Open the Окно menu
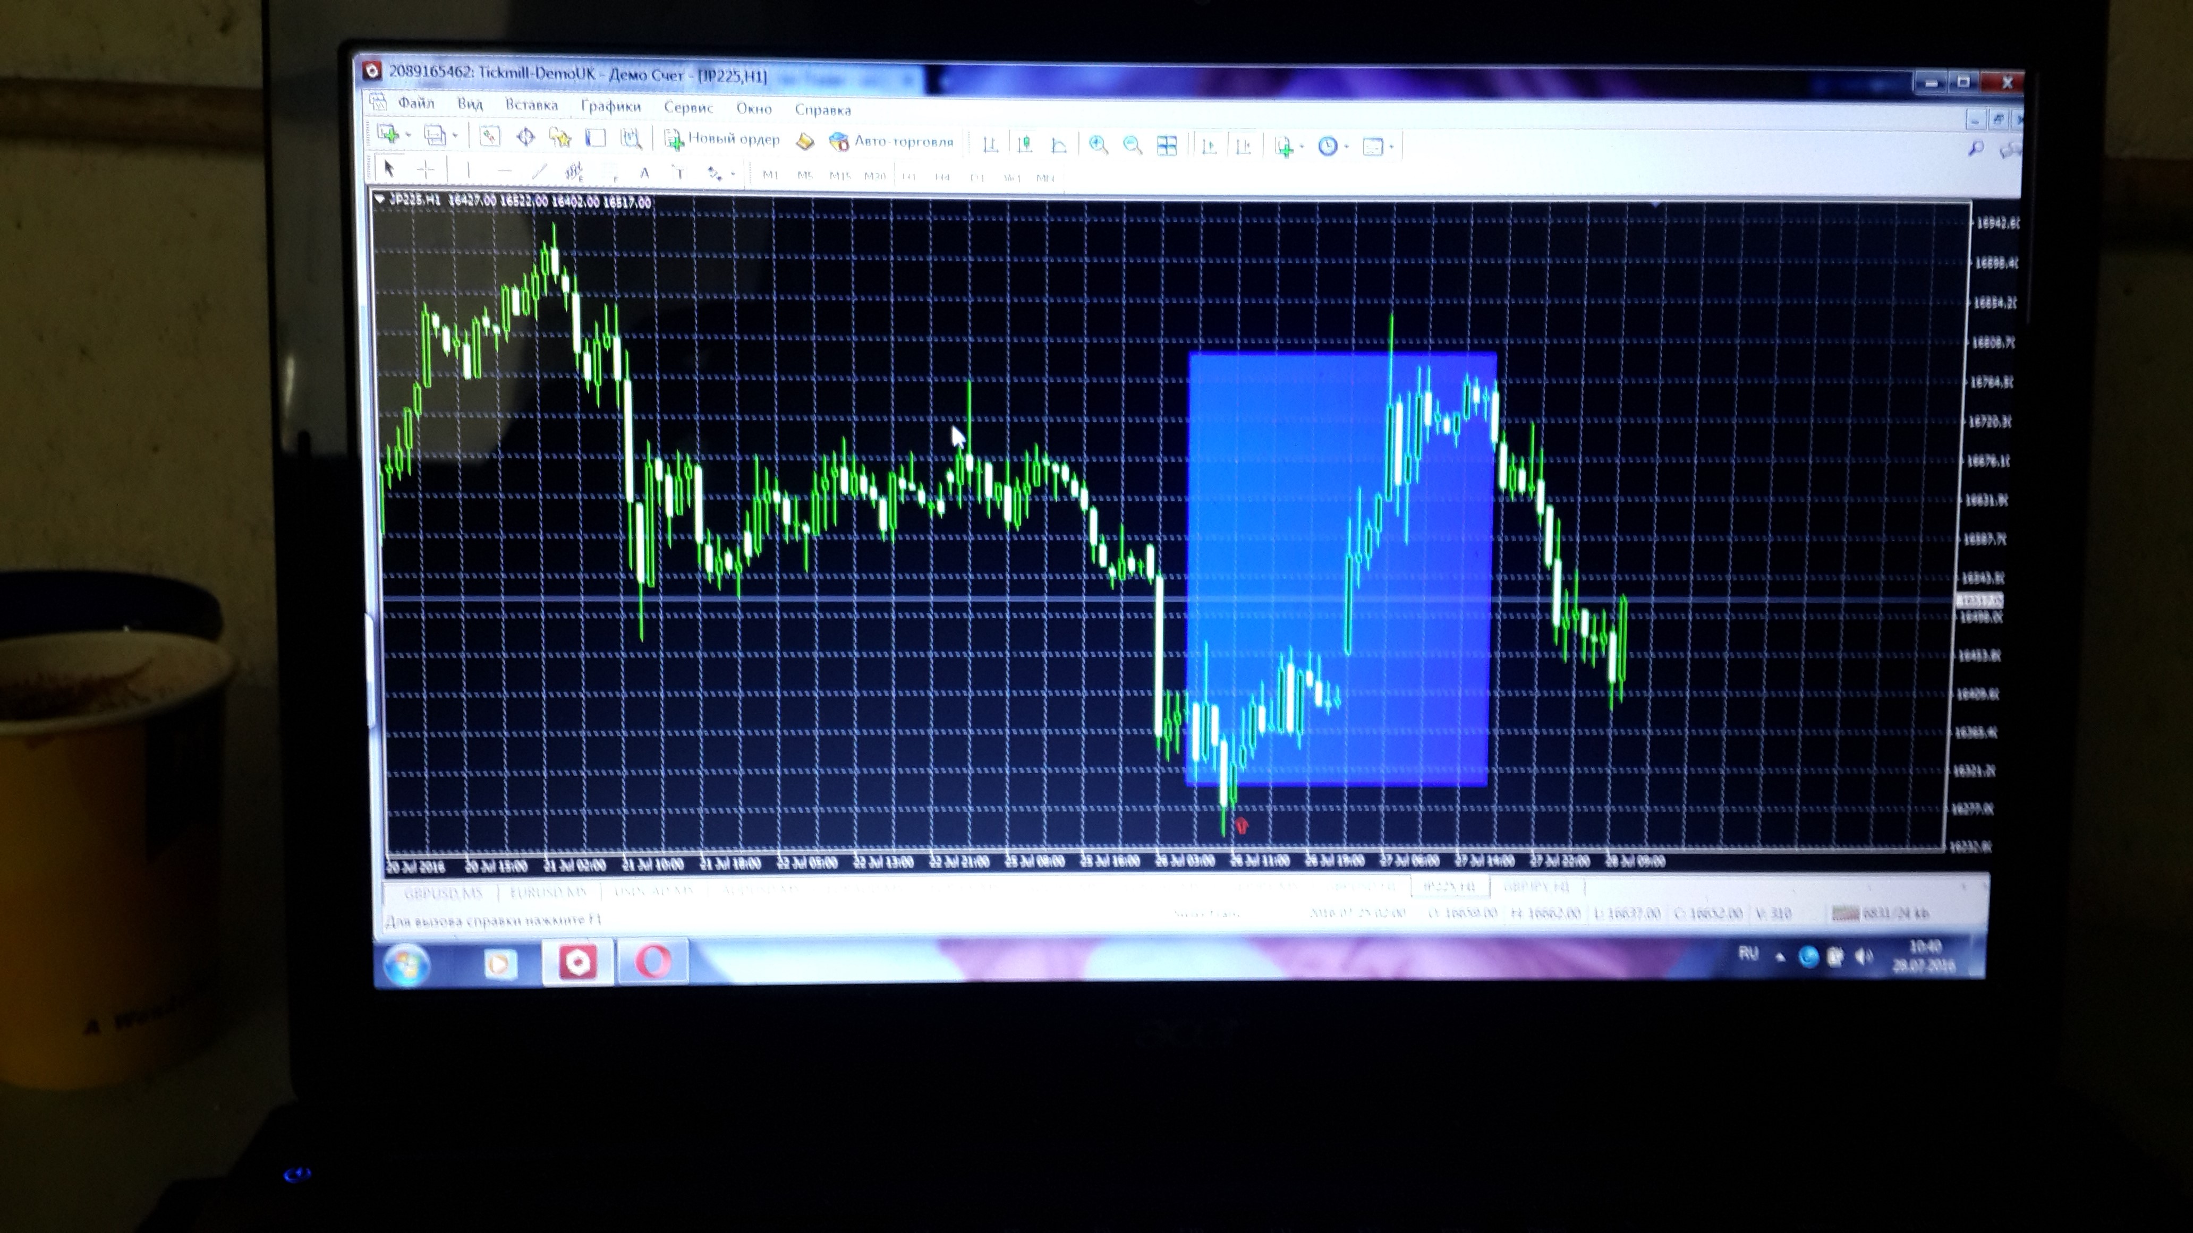 coord(754,108)
